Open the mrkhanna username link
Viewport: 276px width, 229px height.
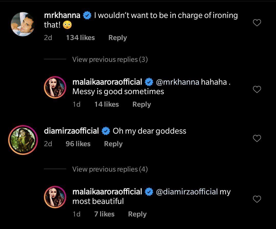click(x=62, y=15)
